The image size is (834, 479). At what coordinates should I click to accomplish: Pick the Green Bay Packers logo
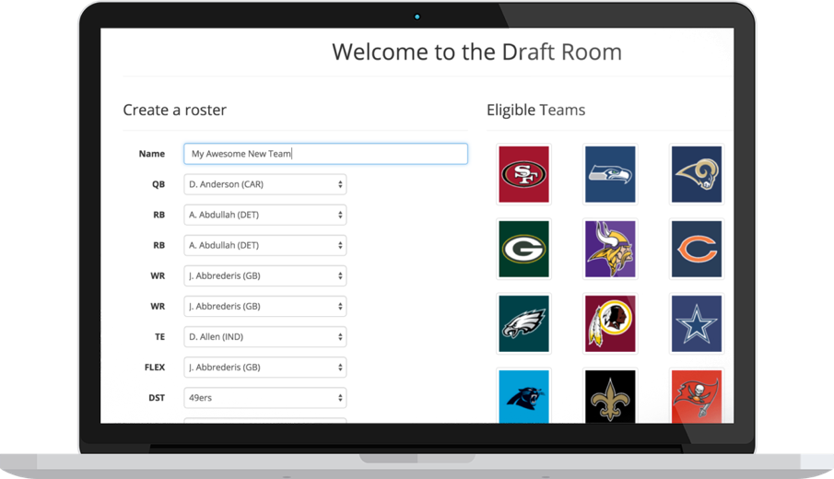tap(524, 249)
